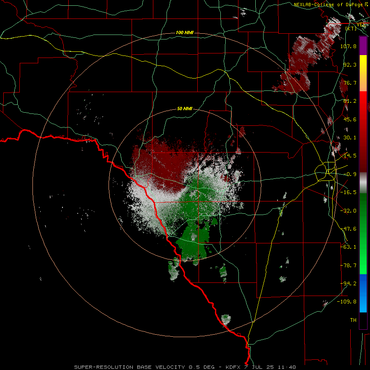Click the NEXLAB-College of DuPage credit text

coord(331,5)
